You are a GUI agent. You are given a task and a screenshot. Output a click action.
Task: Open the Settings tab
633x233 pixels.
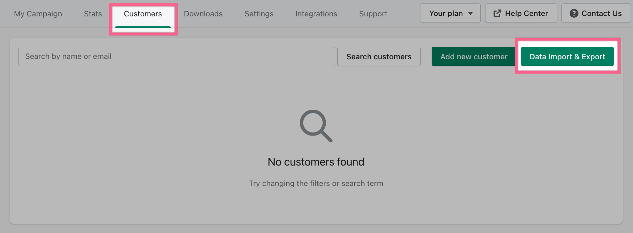pyautogui.click(x=259, y=14)
